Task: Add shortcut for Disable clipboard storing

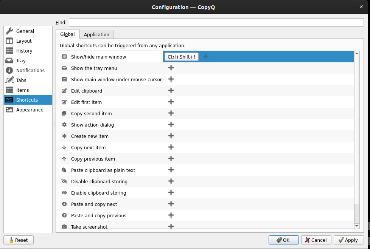Action: coord(171,181)
